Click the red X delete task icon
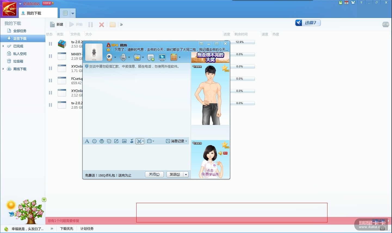The width and height of the screenshot is (392, 233). 101,25
